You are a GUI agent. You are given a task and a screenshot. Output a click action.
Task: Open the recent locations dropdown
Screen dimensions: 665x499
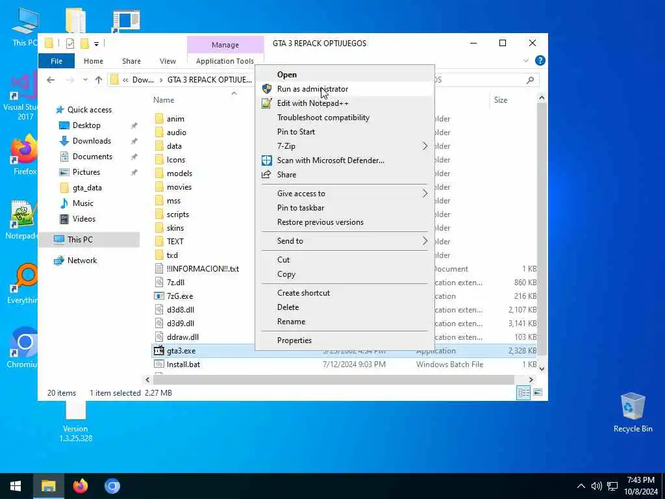tap(85, 80)
